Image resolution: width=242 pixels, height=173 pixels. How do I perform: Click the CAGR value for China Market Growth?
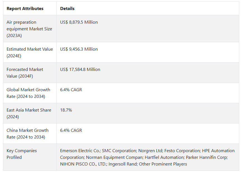tap(71, 130)
